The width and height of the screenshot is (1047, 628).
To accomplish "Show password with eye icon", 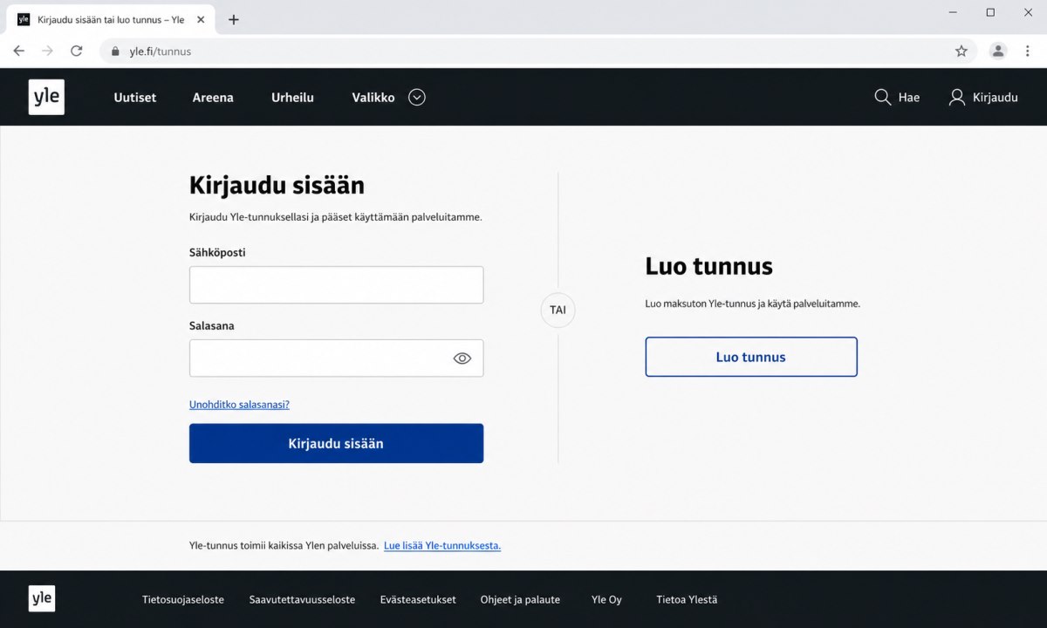I will (462, 358).
